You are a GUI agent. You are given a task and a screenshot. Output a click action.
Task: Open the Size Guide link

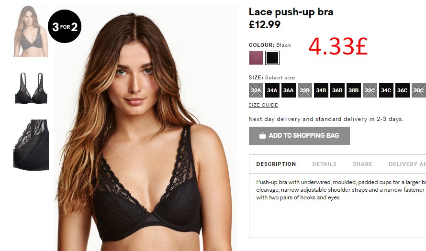(x=263, y=105)
